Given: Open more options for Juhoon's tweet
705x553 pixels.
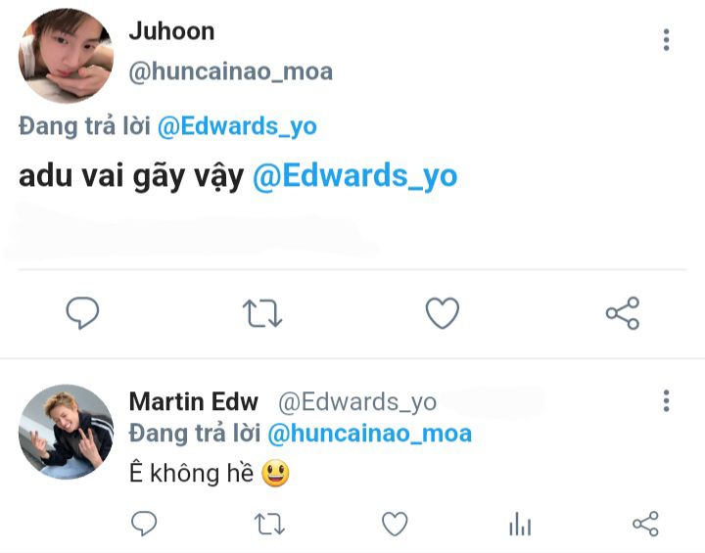Looking at the screenshot, I should [667, 40].
